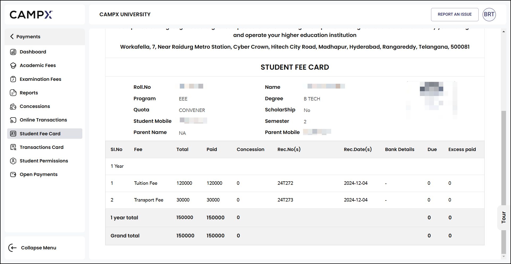Image resolution: width=511 pixels, height=264 pixels.
Task: Click the Sl.No column header
Action: [116, 149]
